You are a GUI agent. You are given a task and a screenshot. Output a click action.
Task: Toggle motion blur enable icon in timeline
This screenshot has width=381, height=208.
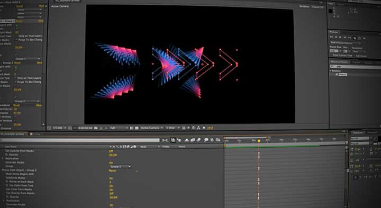click(x=198, y=140)
